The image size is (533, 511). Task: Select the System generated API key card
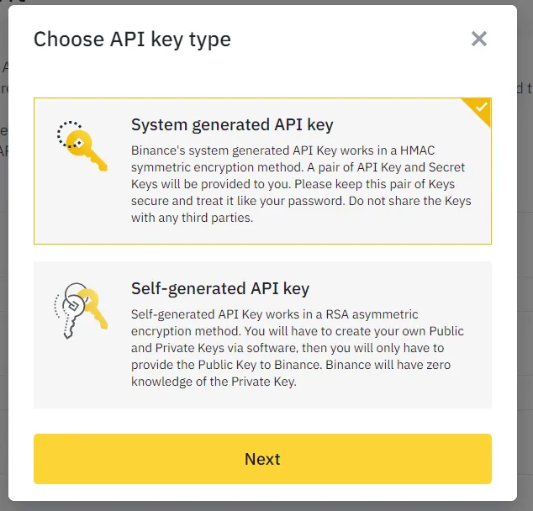tap(262, 171)
